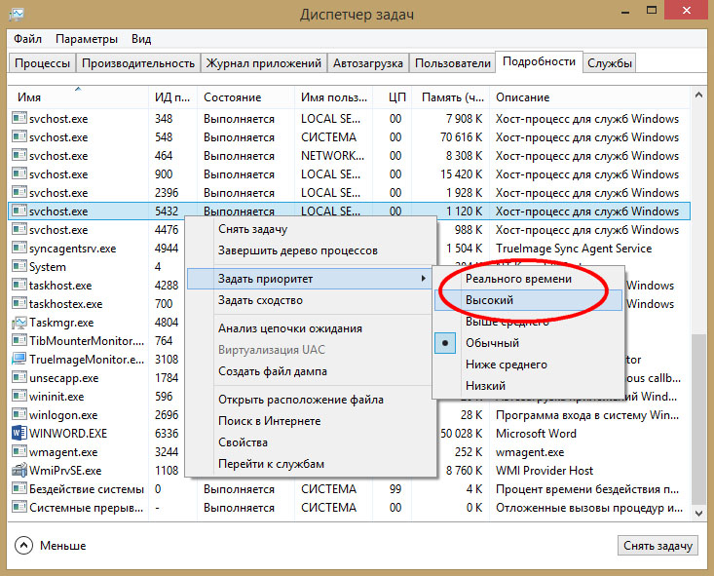Choose Завершить дерево процессов
The width and height of the screenshot is (714, 576).
[311, 250]
